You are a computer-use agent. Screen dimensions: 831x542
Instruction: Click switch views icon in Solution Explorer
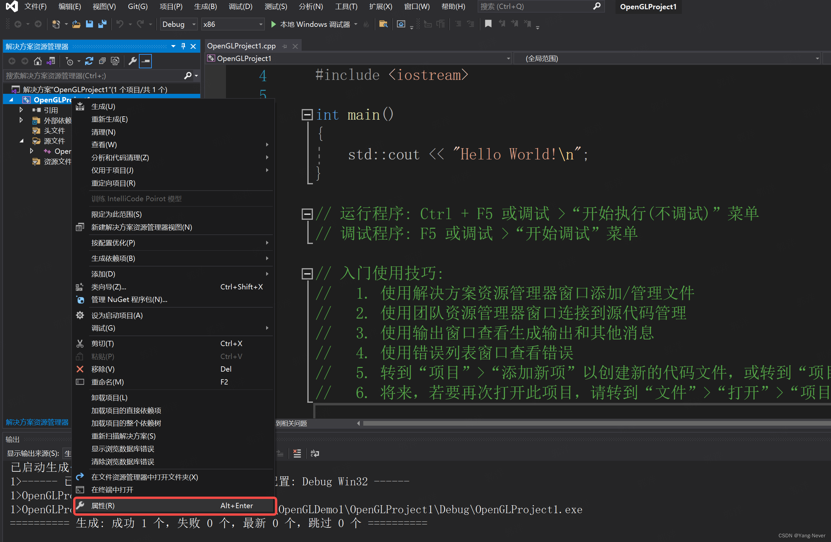(x=51, y=61)
